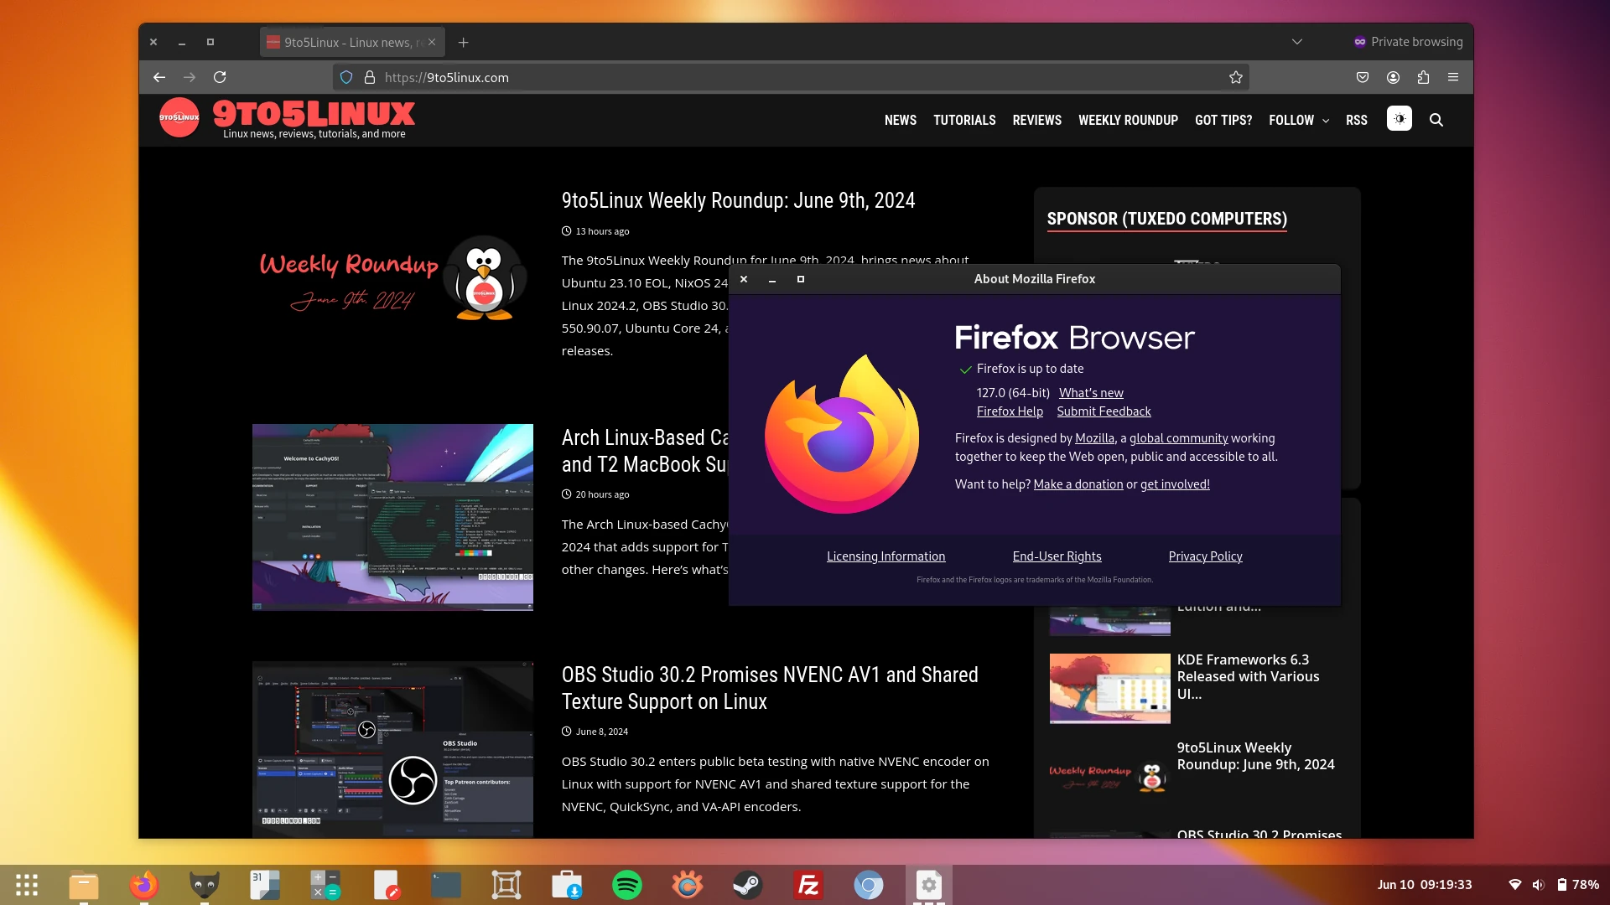The image size is (1610, 905).
Task: Open tracking protection shield icon
Action: (346, 77)
